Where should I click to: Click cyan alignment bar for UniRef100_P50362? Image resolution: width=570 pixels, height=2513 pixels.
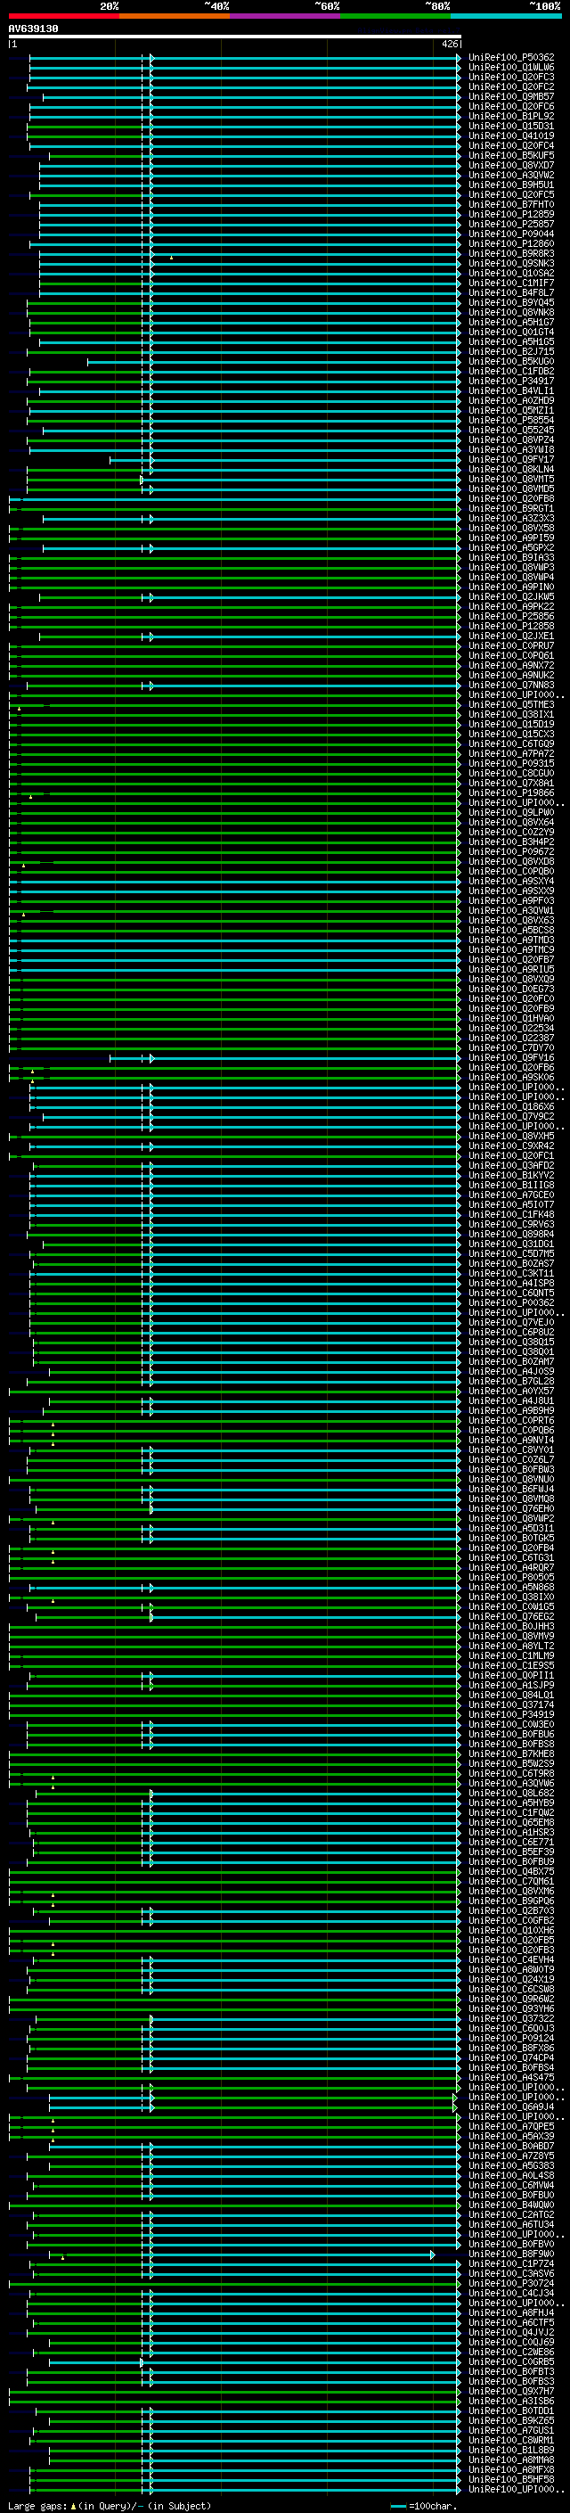tap(245, 59)
